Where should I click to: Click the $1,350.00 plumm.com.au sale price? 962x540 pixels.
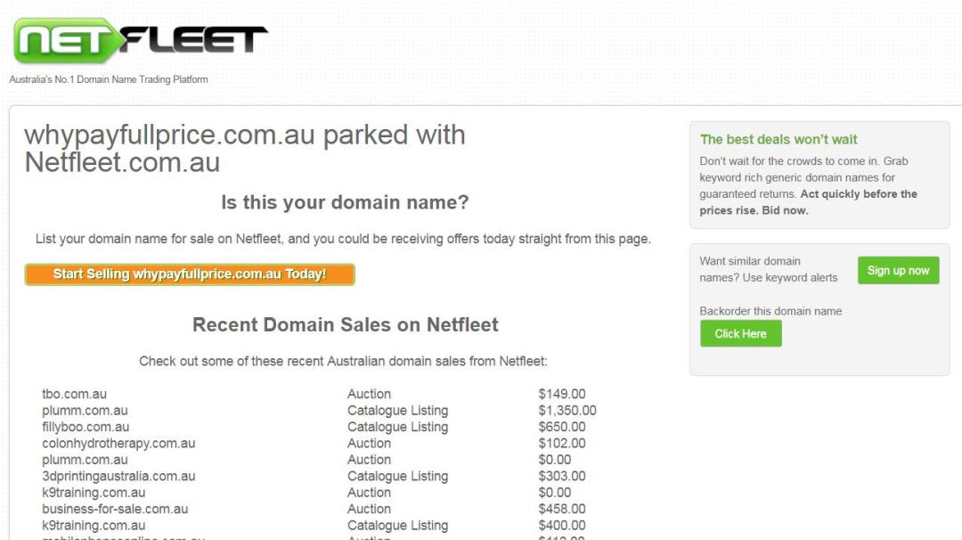567,411
